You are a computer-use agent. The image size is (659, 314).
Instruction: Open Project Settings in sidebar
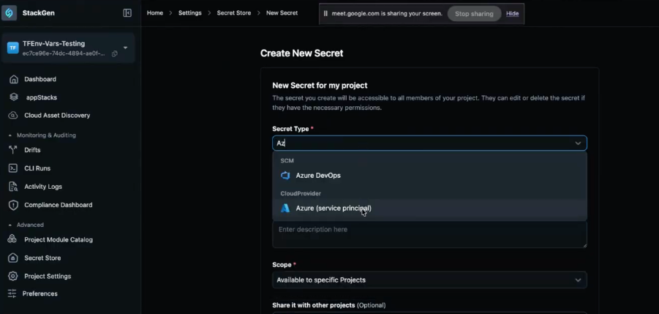(48, 276)
